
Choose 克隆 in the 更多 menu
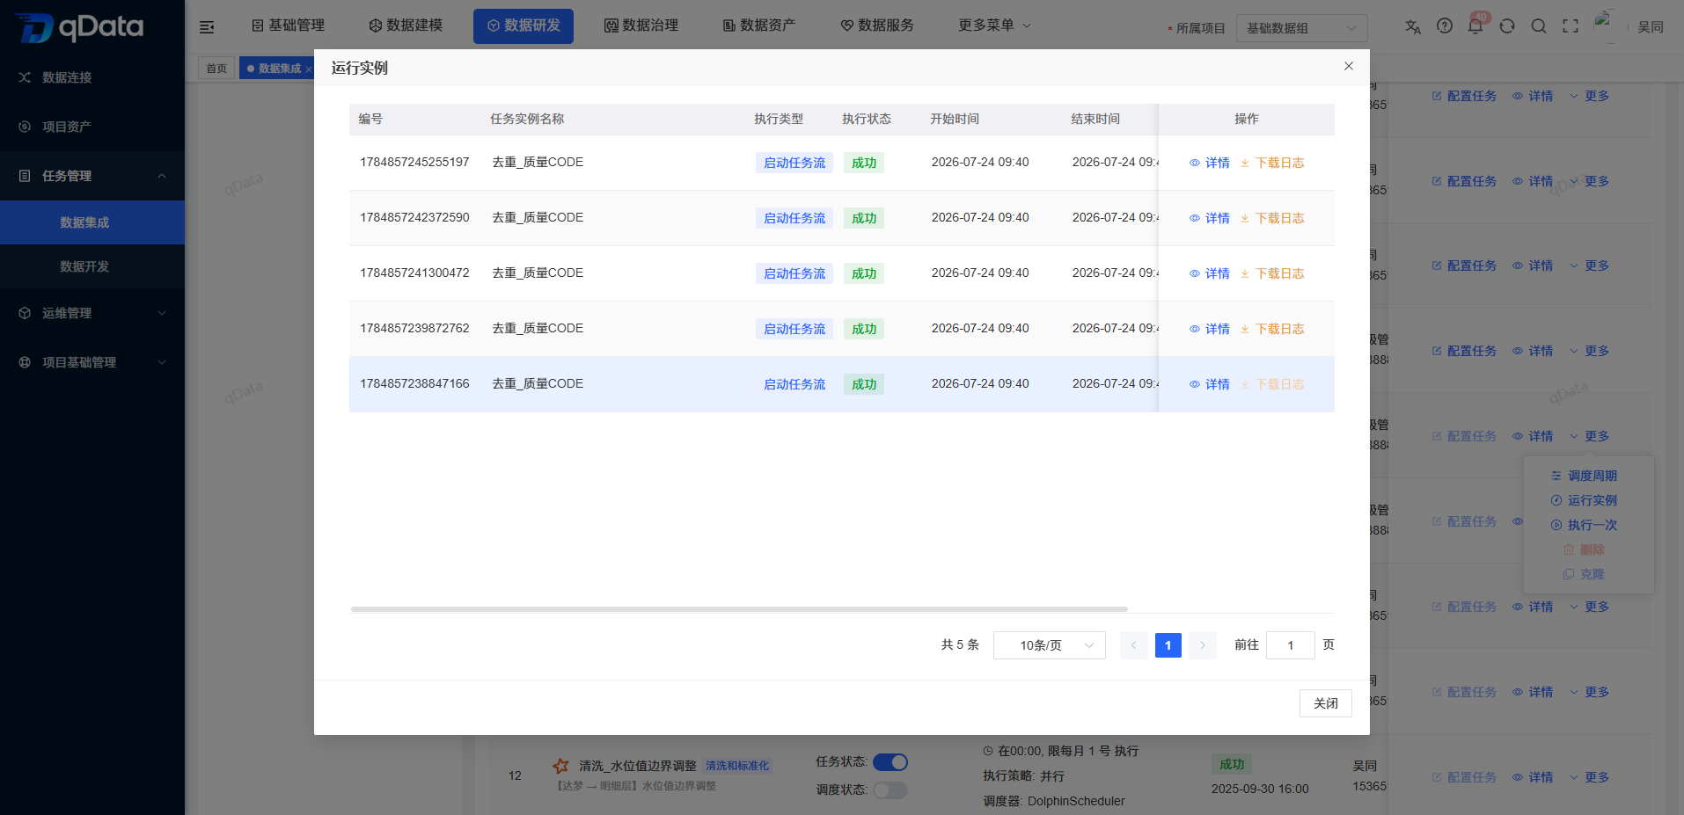click(x=1585, y=574)
